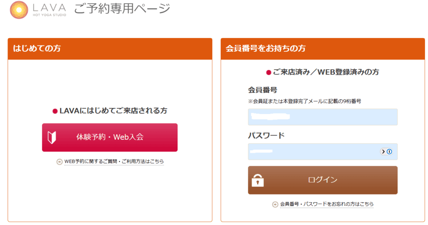
Task: Open WEB予約に関するご質問・ご利用方法 link
Action: (114, 162)
